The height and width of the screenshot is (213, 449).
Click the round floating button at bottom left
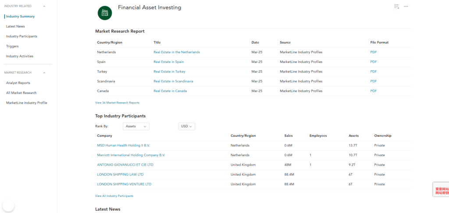point(8,206)
